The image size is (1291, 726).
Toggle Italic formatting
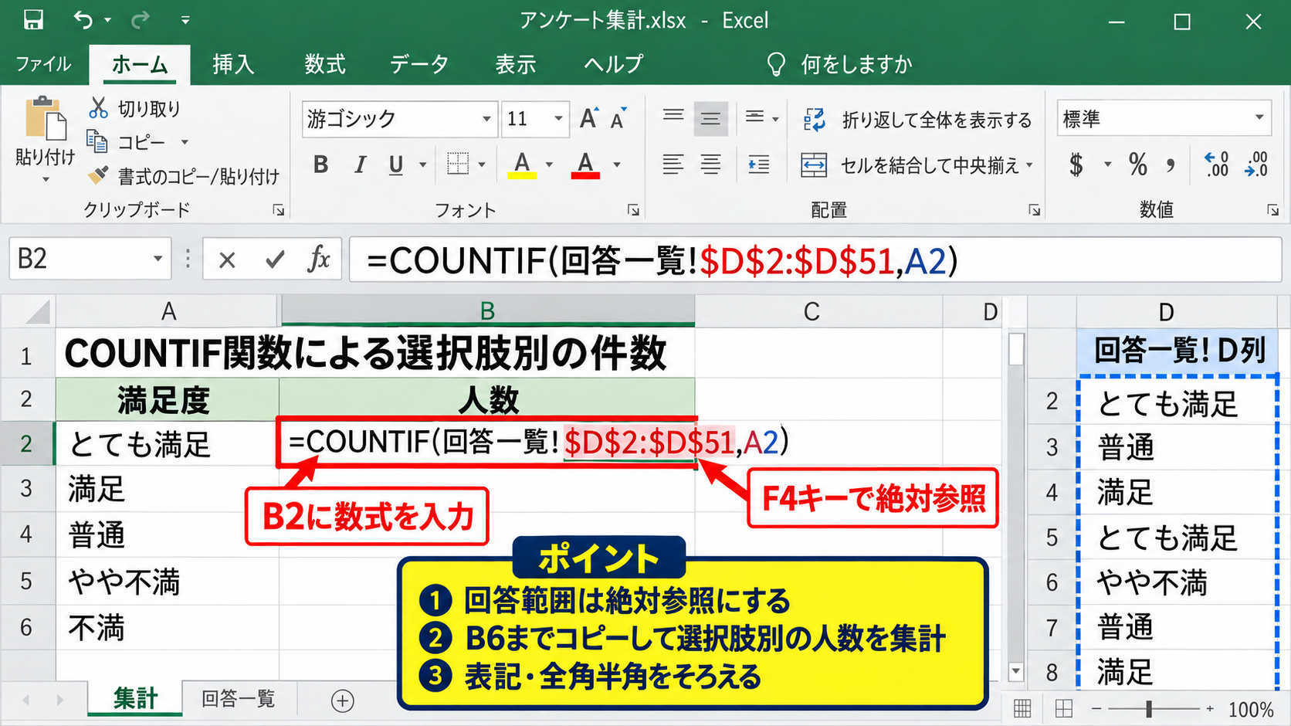click(x=360, y=164)
